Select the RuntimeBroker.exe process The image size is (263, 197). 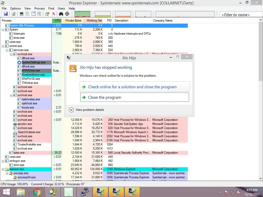pyautogui.click(x=33, y=75)
